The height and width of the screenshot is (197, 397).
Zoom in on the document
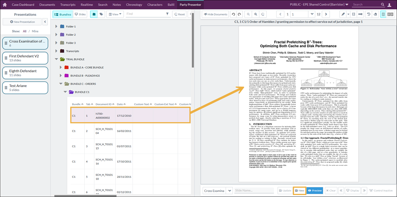pyautogui.click(x=256, y=14)
